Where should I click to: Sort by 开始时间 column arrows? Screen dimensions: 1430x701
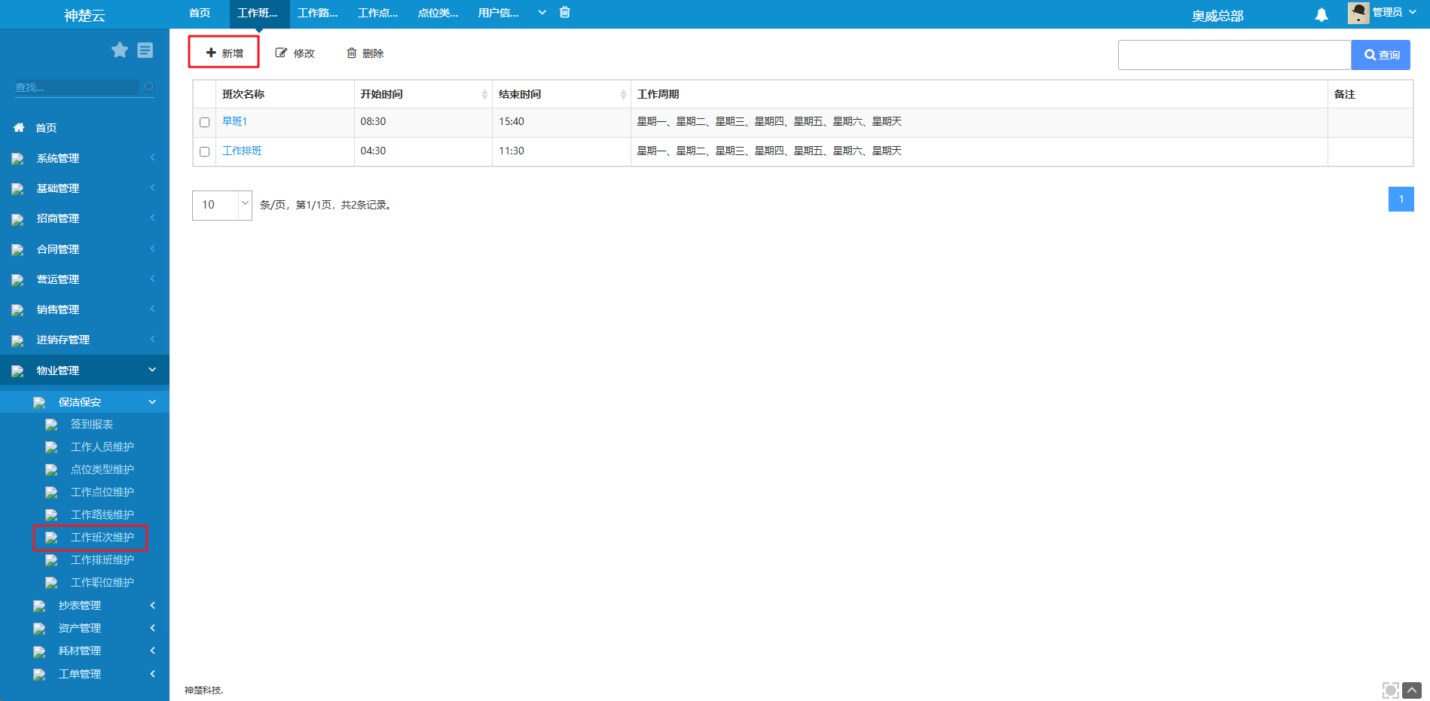pos(484,94)
